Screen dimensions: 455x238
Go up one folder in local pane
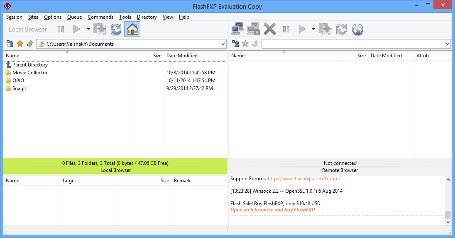(30, 44)
